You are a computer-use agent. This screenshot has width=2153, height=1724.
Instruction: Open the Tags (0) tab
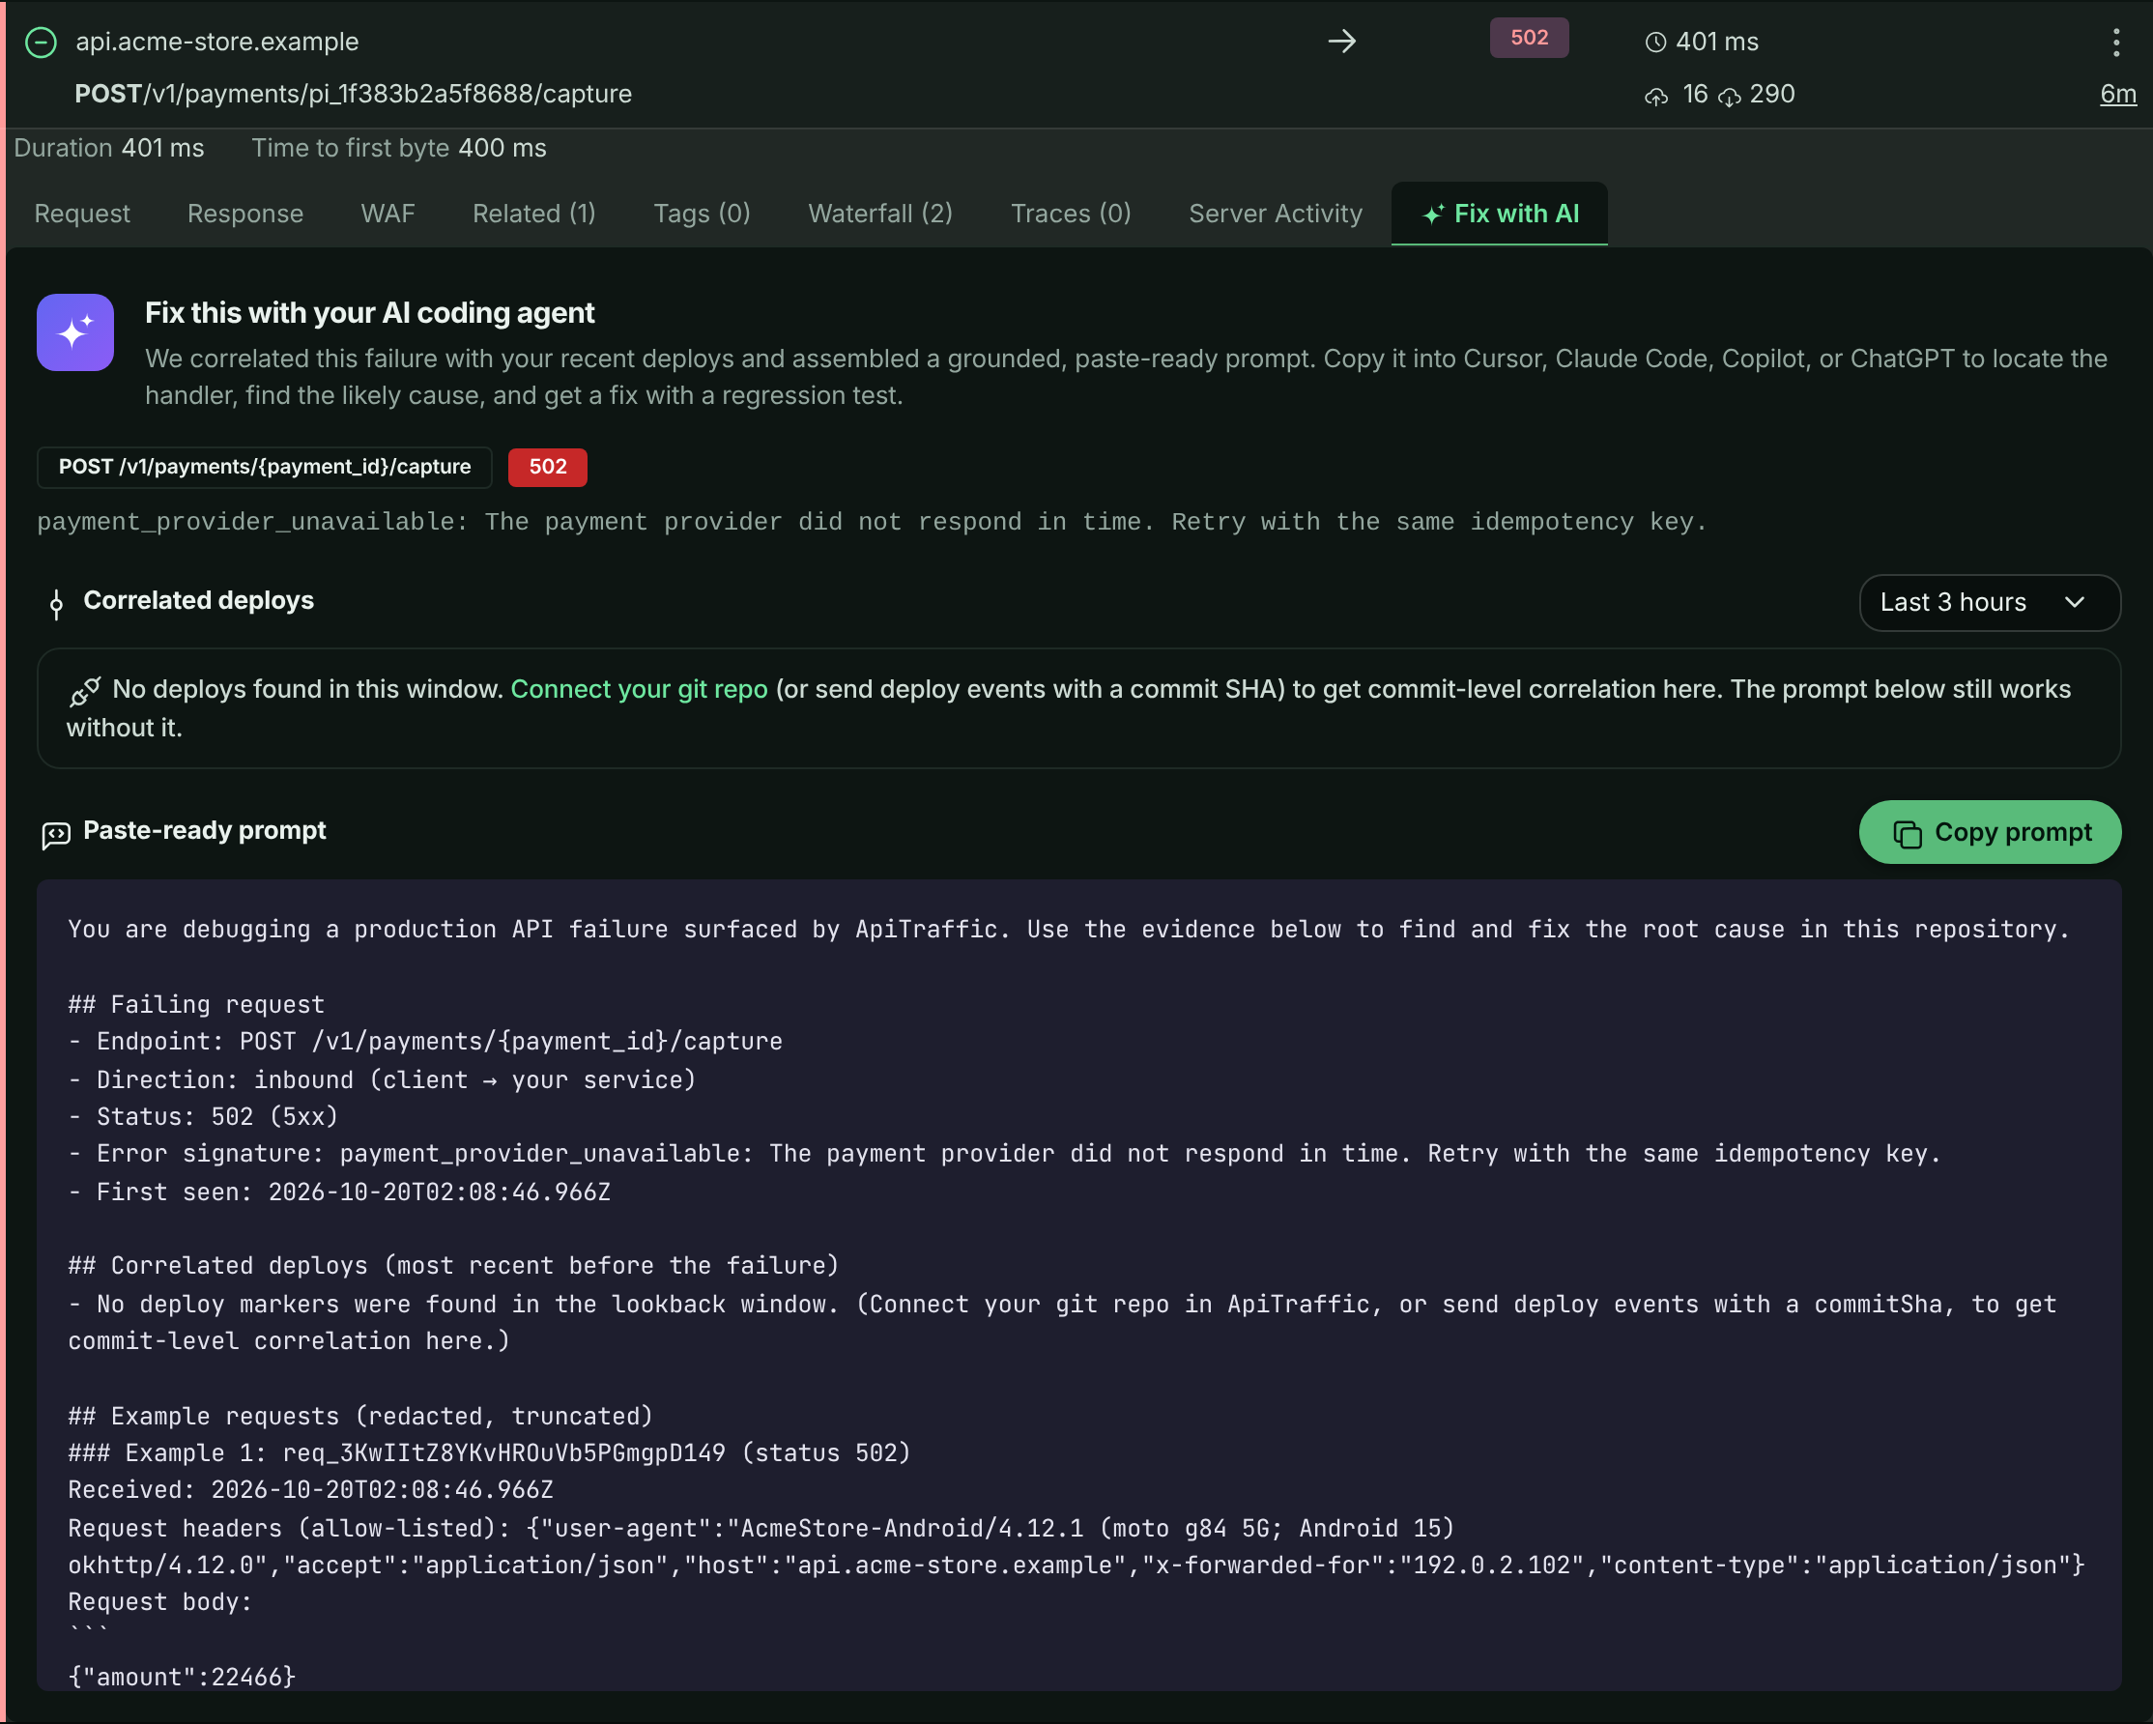[702, 214]
